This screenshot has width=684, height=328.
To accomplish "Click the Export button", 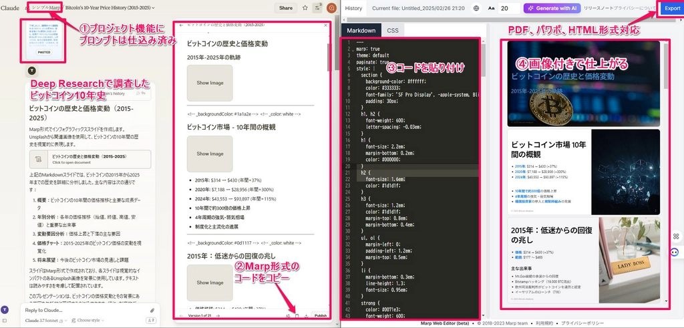I will [672, 8].
